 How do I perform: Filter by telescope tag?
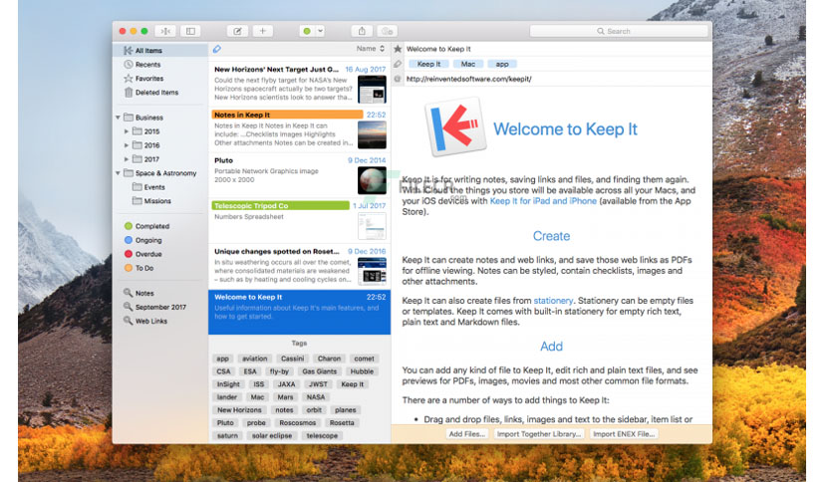(x=322, y=436)
